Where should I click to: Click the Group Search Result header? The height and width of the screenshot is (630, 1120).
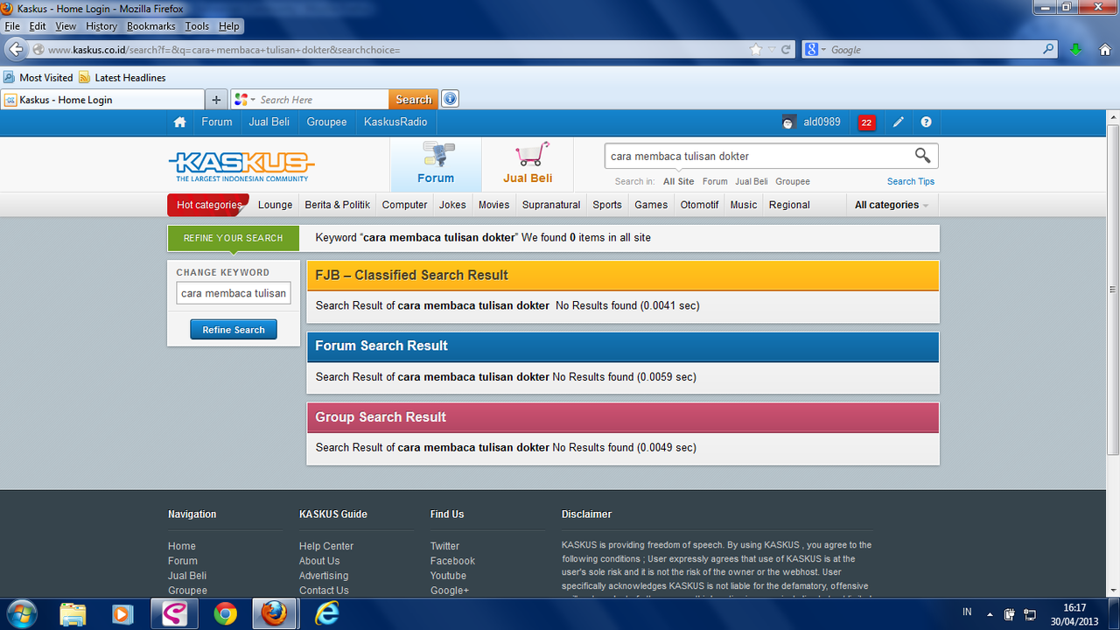622,417
